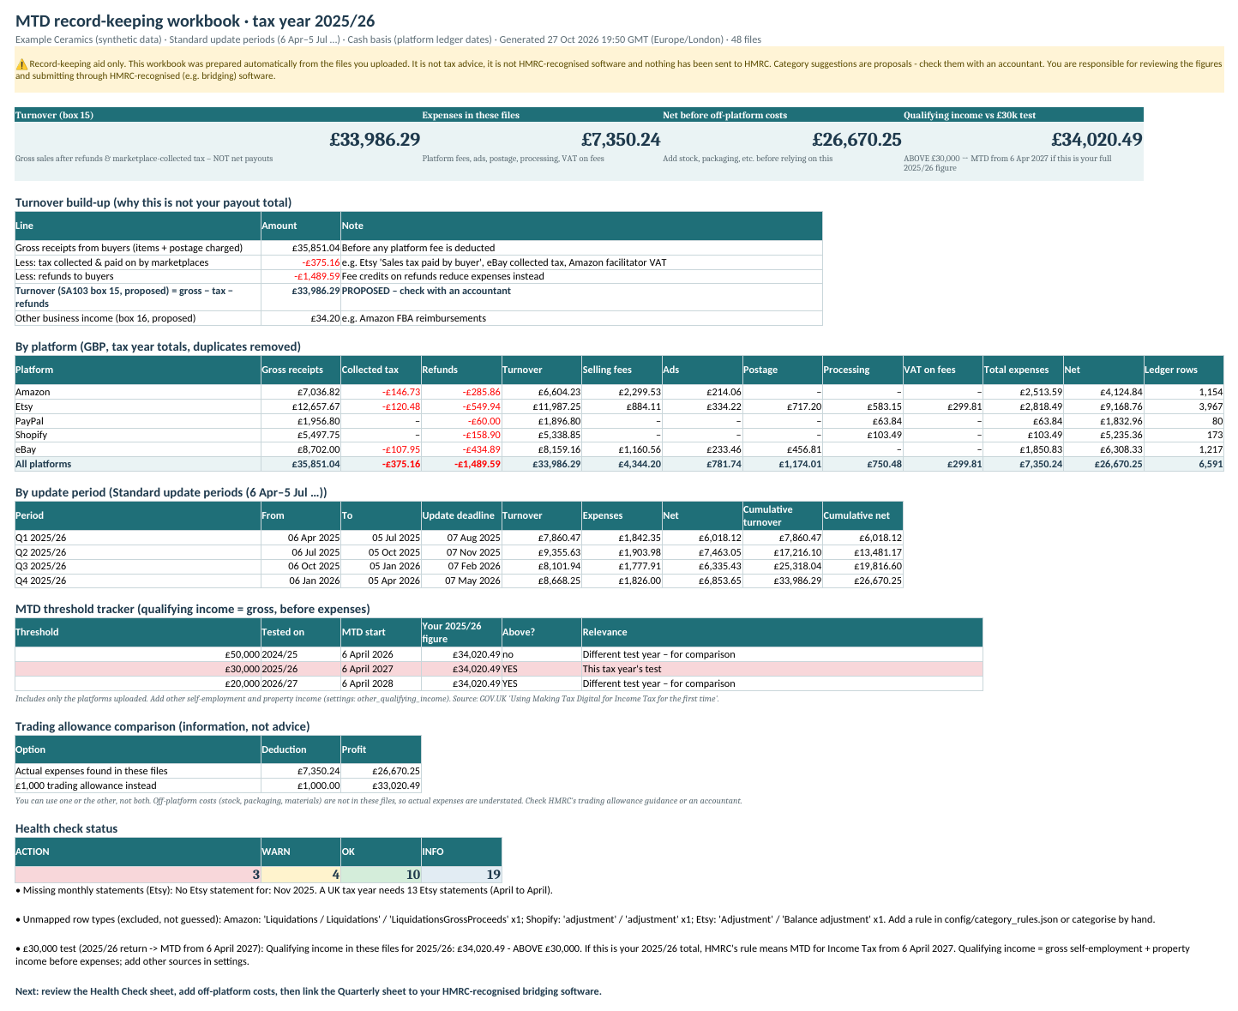1238x1011 pixels.
Task: Click the Q4 2025/26 period label
Action: pos(138,581)
